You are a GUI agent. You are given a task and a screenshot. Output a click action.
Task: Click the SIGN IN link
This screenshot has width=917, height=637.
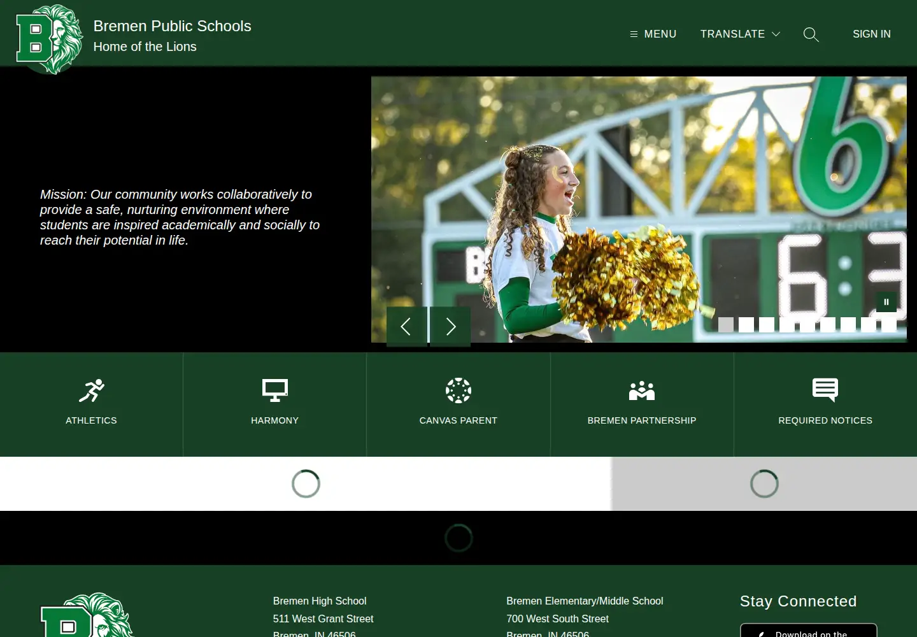tap(871, 34)
